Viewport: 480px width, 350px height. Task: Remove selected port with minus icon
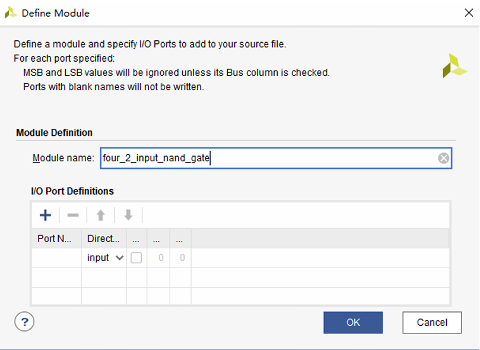(73, 215)
